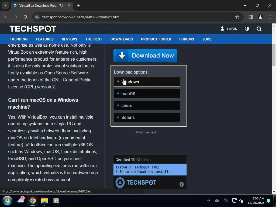
Task: Open the PRODUCT FINDER menu item
Action: pyautogui.click(x=156, y=39)
